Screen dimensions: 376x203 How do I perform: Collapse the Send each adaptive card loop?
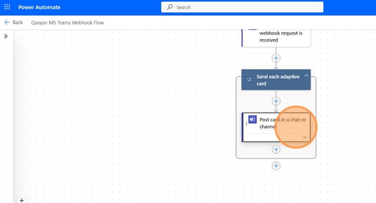(x=306, y=76)
